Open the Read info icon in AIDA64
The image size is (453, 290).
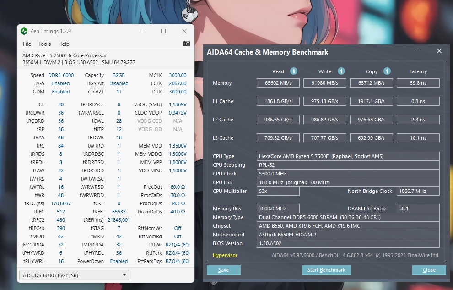click(293, 71)
